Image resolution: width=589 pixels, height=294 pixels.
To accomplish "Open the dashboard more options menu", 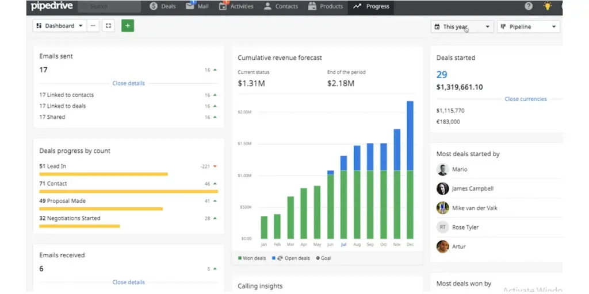I will 93,26.
